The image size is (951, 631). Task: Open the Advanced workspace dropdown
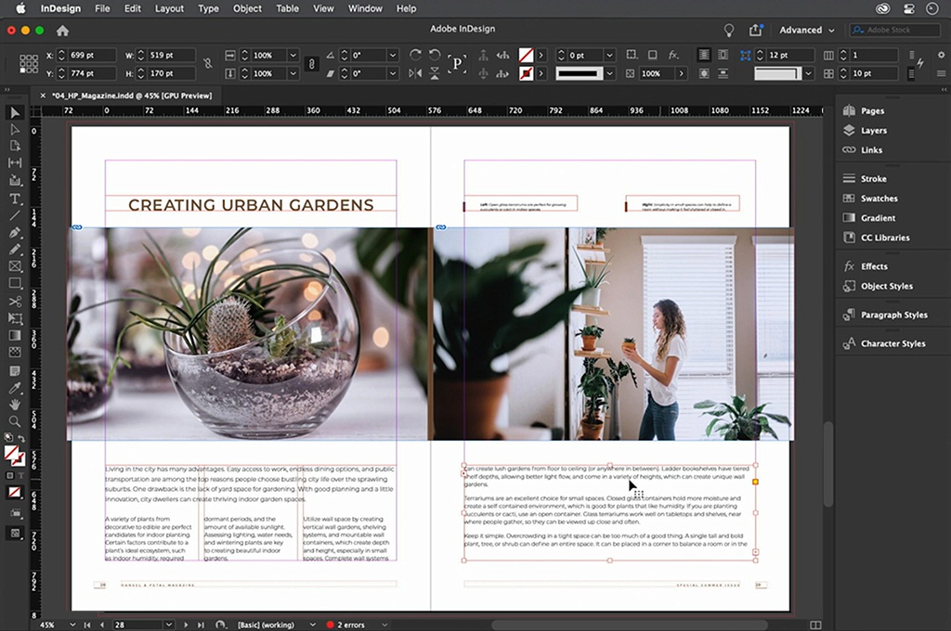pos(806,30)
